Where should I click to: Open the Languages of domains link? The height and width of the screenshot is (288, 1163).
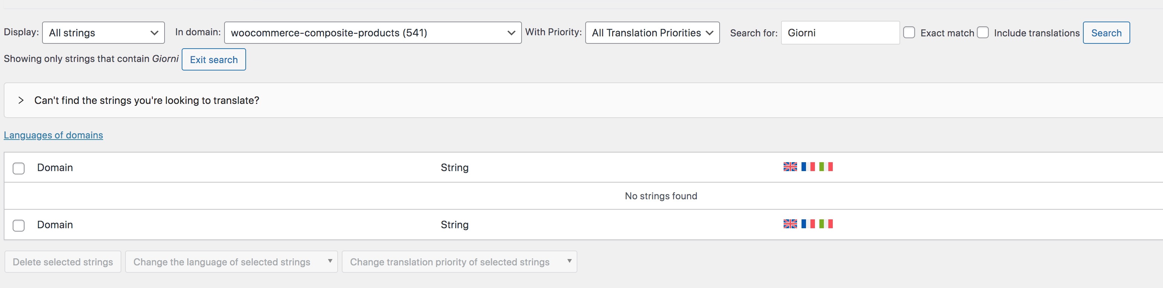(53, 135)
